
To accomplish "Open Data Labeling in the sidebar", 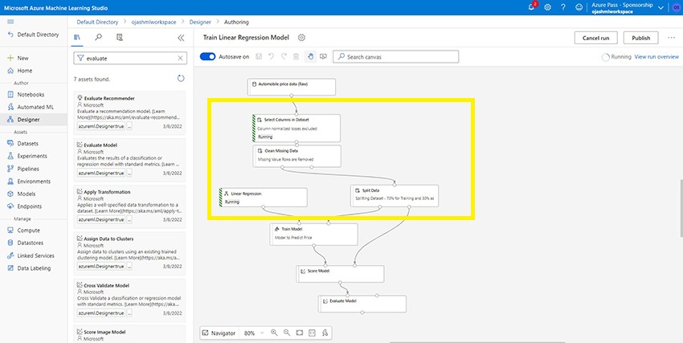I will click(x=29, y=268).
